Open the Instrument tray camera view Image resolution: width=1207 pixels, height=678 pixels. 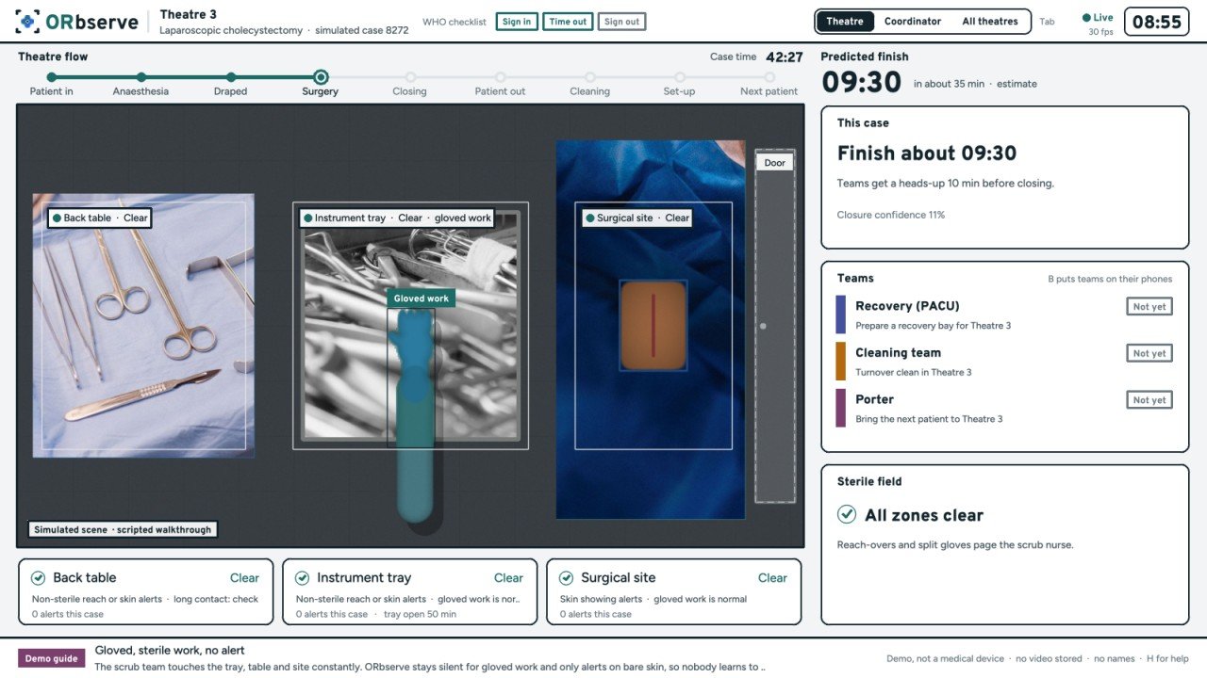point(410,326)
